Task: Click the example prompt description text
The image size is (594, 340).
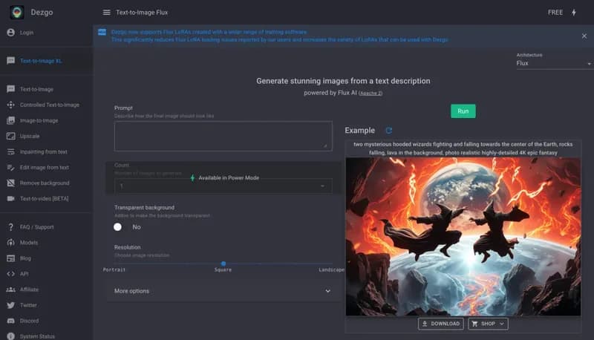Action: tap(463, 148)
